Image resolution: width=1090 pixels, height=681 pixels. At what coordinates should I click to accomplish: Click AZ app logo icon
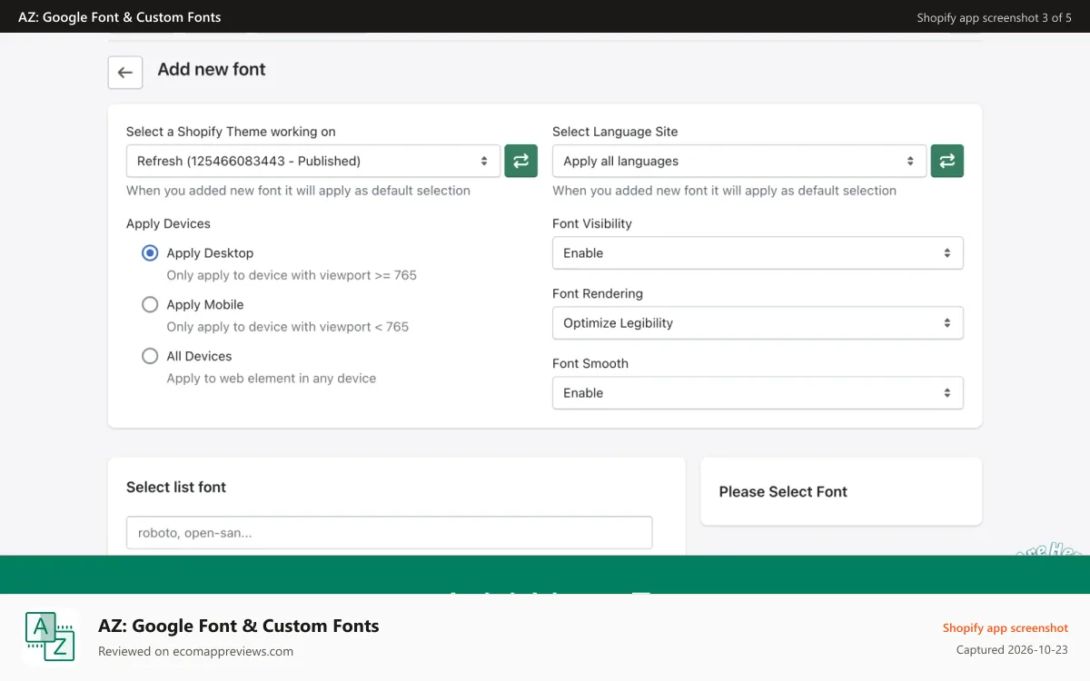pos(50,636)
